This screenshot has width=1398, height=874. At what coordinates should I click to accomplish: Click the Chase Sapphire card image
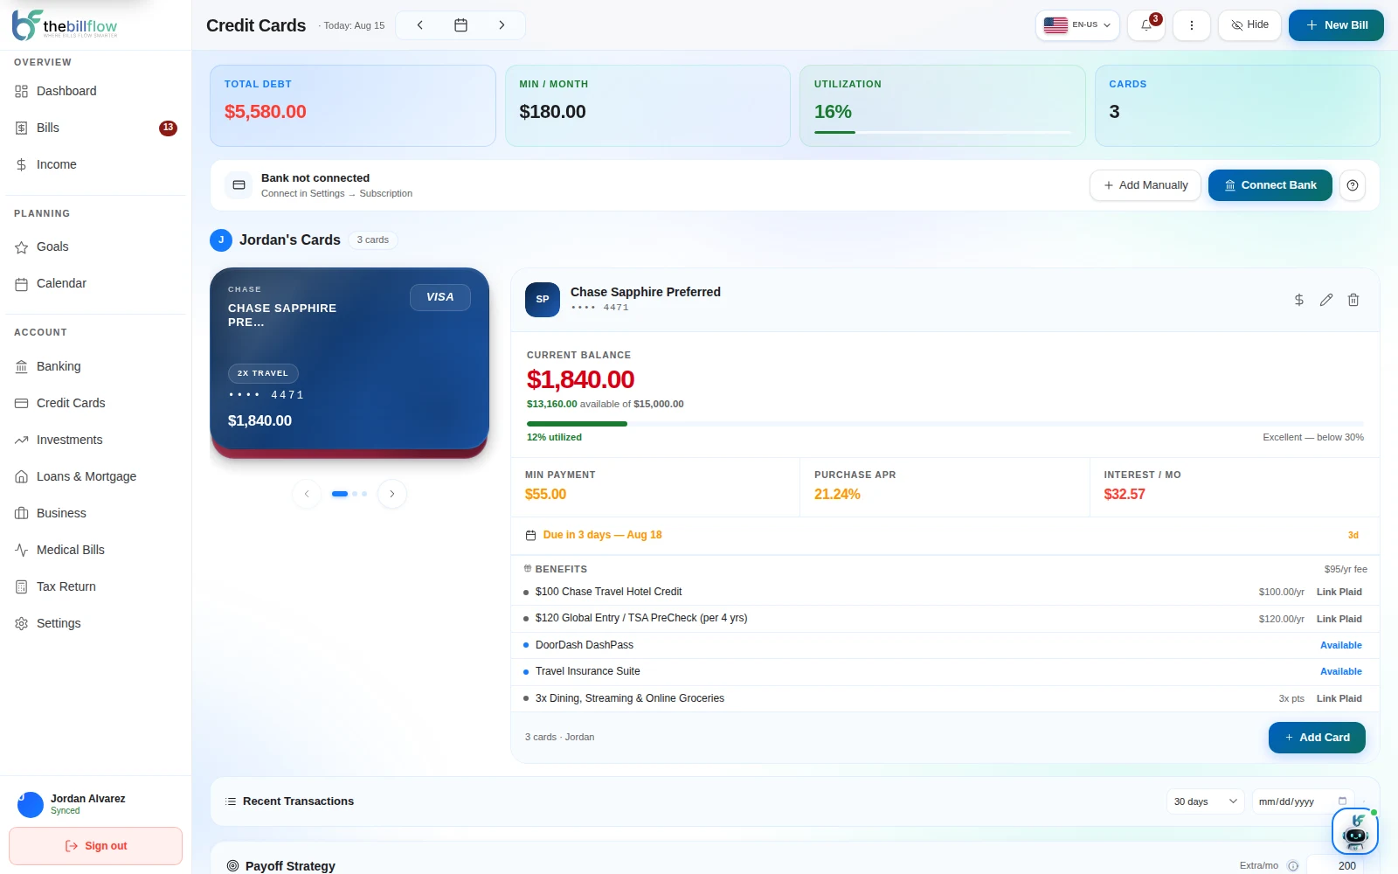click(349, 358)
